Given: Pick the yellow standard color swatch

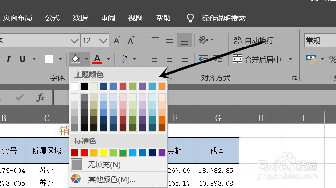Looking at the screenshot, I should [x=104, y=153].
